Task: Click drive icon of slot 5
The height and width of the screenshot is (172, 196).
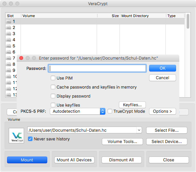Action: click(x=8, y=46)
